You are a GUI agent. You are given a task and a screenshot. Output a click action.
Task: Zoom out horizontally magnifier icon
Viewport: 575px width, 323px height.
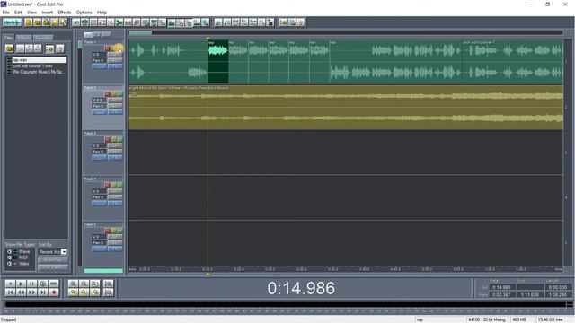[84, 284]
